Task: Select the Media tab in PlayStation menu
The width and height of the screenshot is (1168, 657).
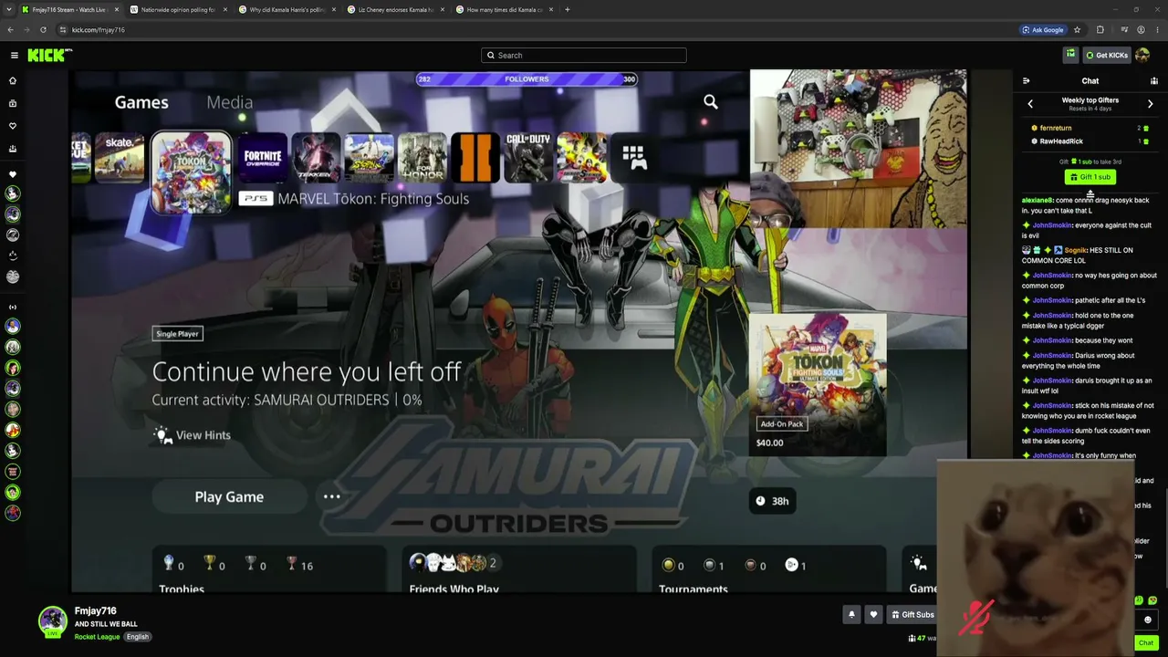Action: click(229, 102)
